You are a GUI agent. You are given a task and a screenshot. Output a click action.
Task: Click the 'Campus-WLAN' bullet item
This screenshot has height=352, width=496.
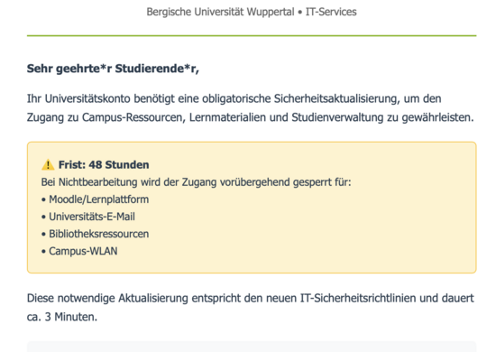(x=83, y=251)
